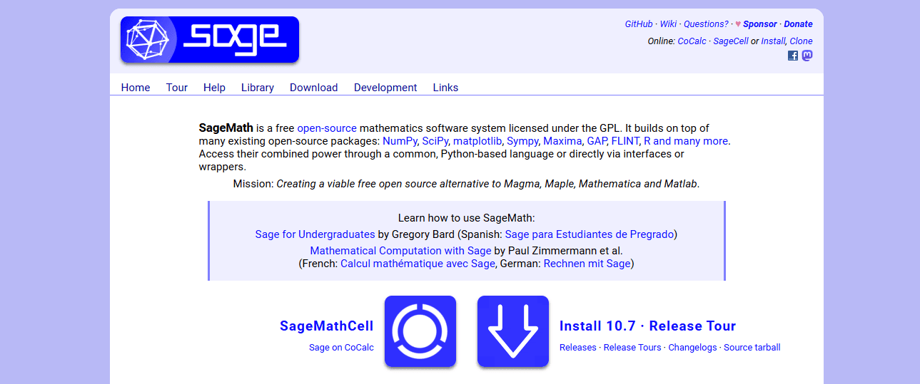The height and width of the screenshot is (384, 920).
Task: Open the Library menu item
Action: coord(258,88)
